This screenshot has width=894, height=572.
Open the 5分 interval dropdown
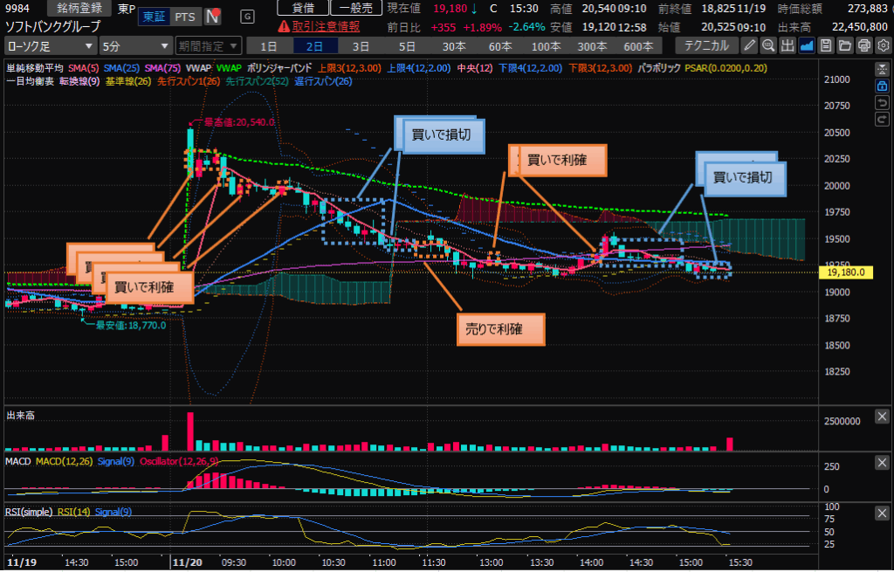click(134, 45)
